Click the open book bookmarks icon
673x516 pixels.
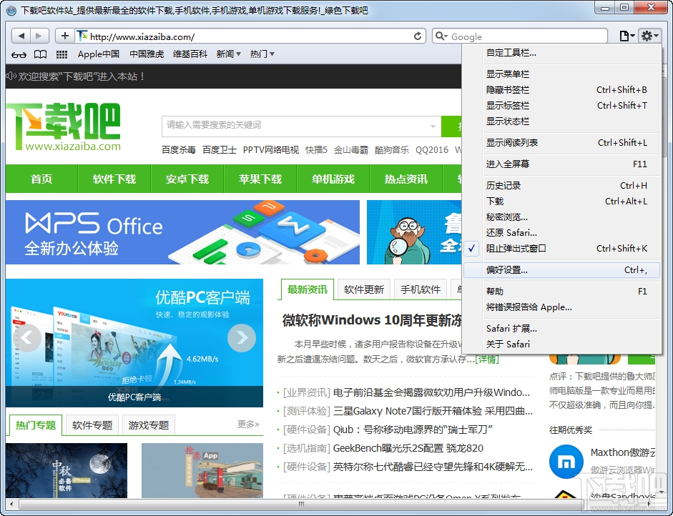point(39,54)
